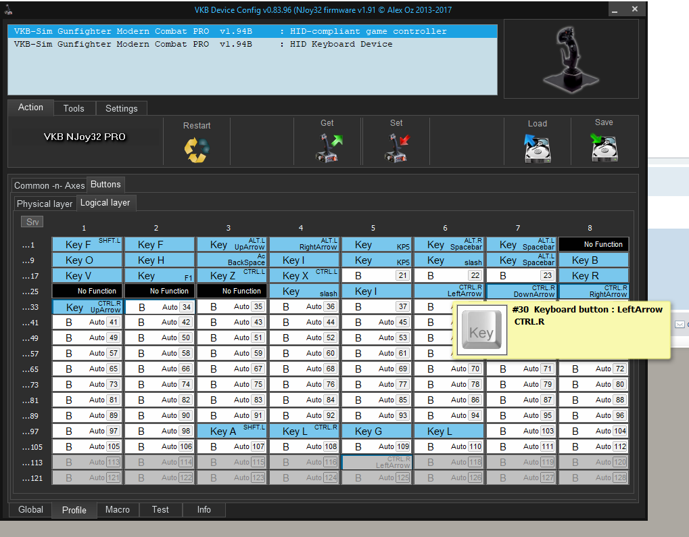Click the Set joystick icon
Image resolution: width=689 pixels, height=537 pixels.
coord(397,148)
